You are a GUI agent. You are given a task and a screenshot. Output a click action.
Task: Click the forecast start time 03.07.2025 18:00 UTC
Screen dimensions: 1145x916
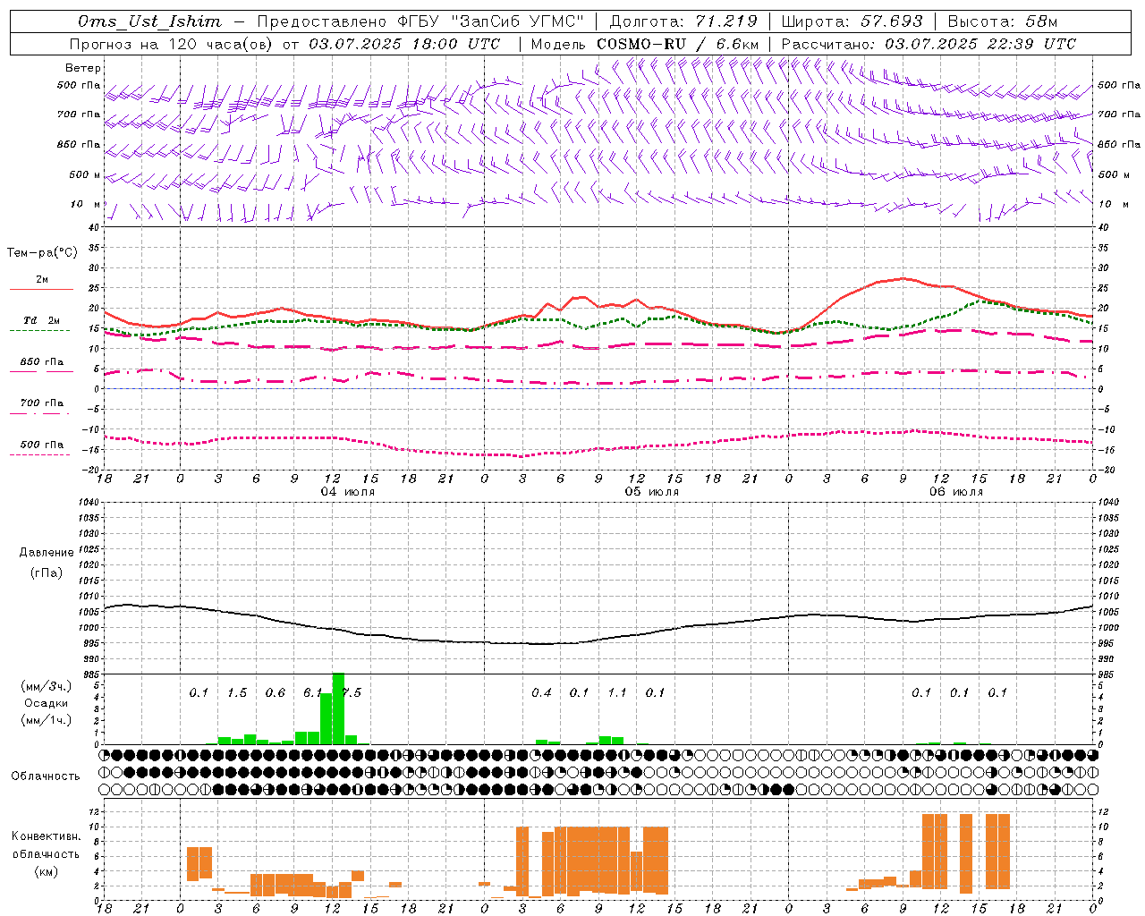404,44
